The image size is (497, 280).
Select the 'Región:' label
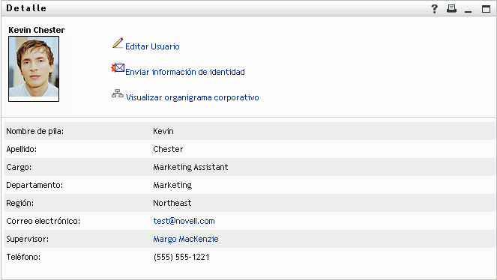(20, 203)
